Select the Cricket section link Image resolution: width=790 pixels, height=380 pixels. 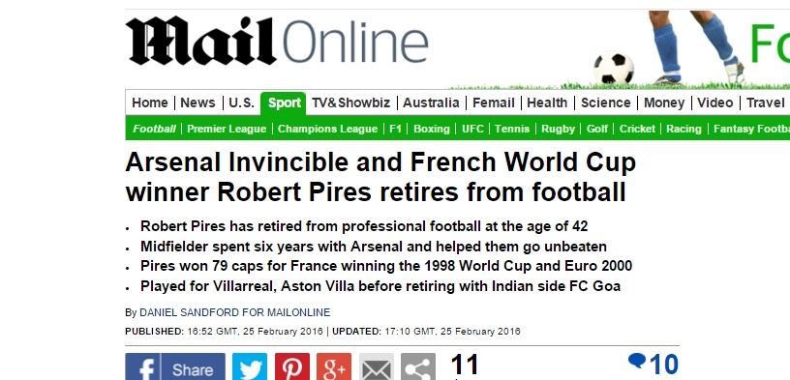637,129
